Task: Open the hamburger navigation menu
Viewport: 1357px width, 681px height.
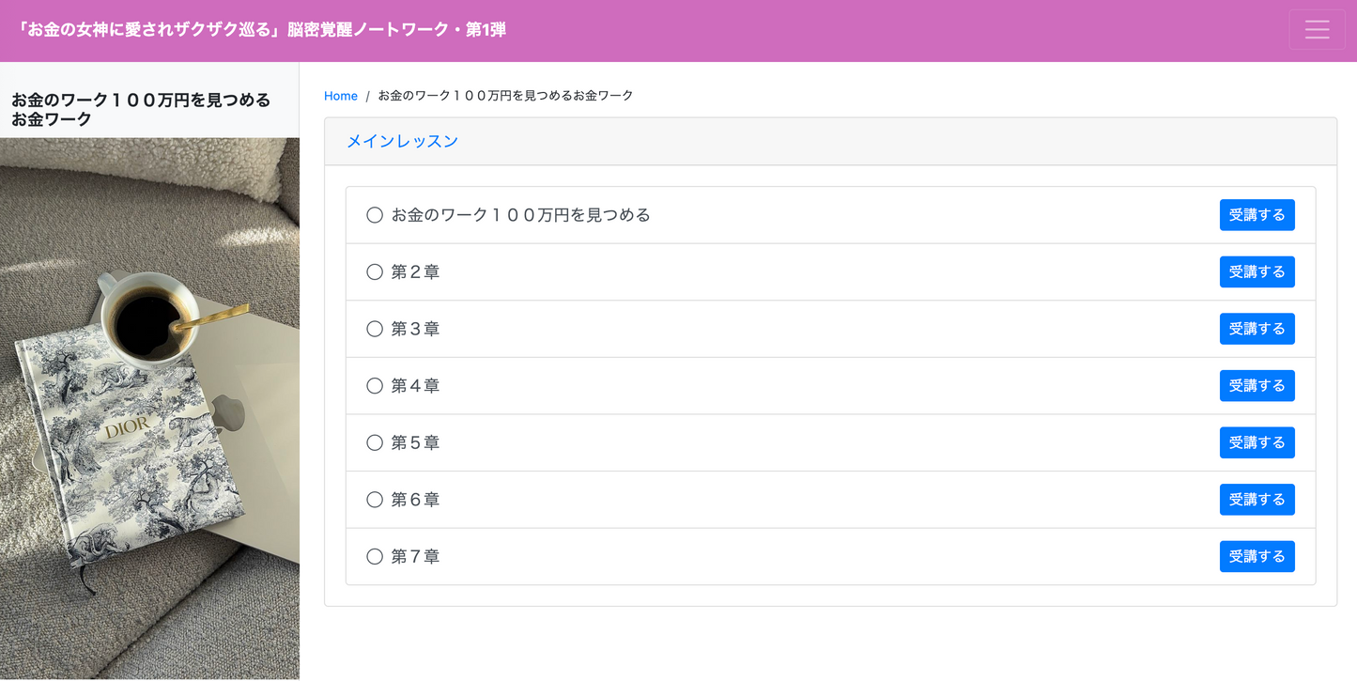Action: pyautogui.click(x=1317, y=30)
